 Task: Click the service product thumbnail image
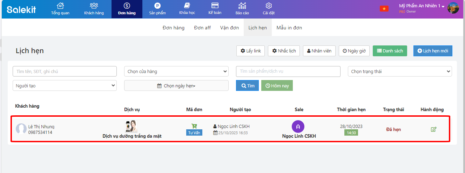132,126
